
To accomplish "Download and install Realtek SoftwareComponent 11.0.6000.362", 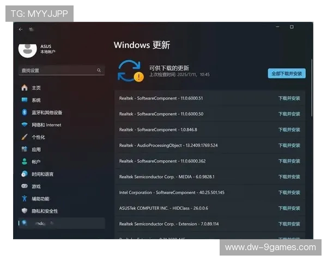I will (289, 161).
